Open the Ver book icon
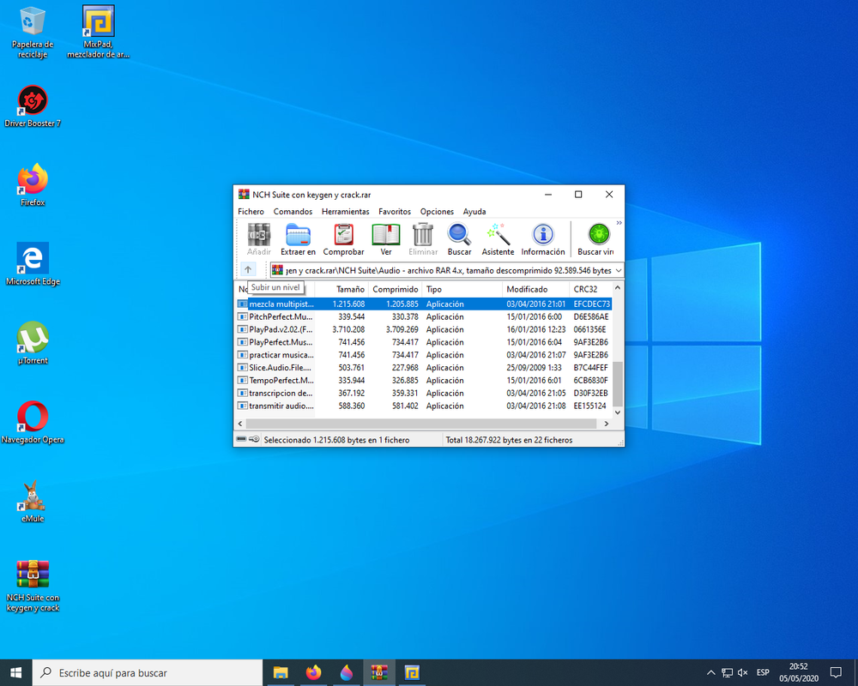 pos(386,239)
